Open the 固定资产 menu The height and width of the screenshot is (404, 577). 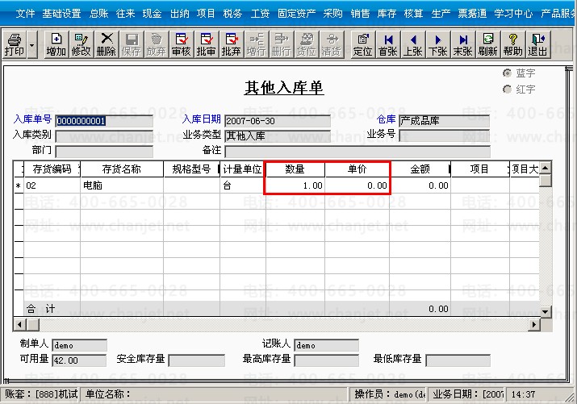click(297, 14)
